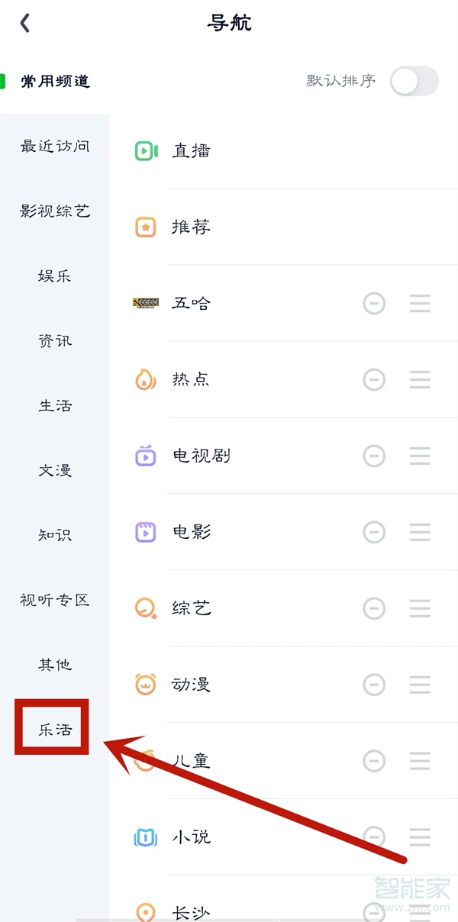Enable the 默认排序 switch
Viewport: 458px width, 922px height.
(413, 82)
